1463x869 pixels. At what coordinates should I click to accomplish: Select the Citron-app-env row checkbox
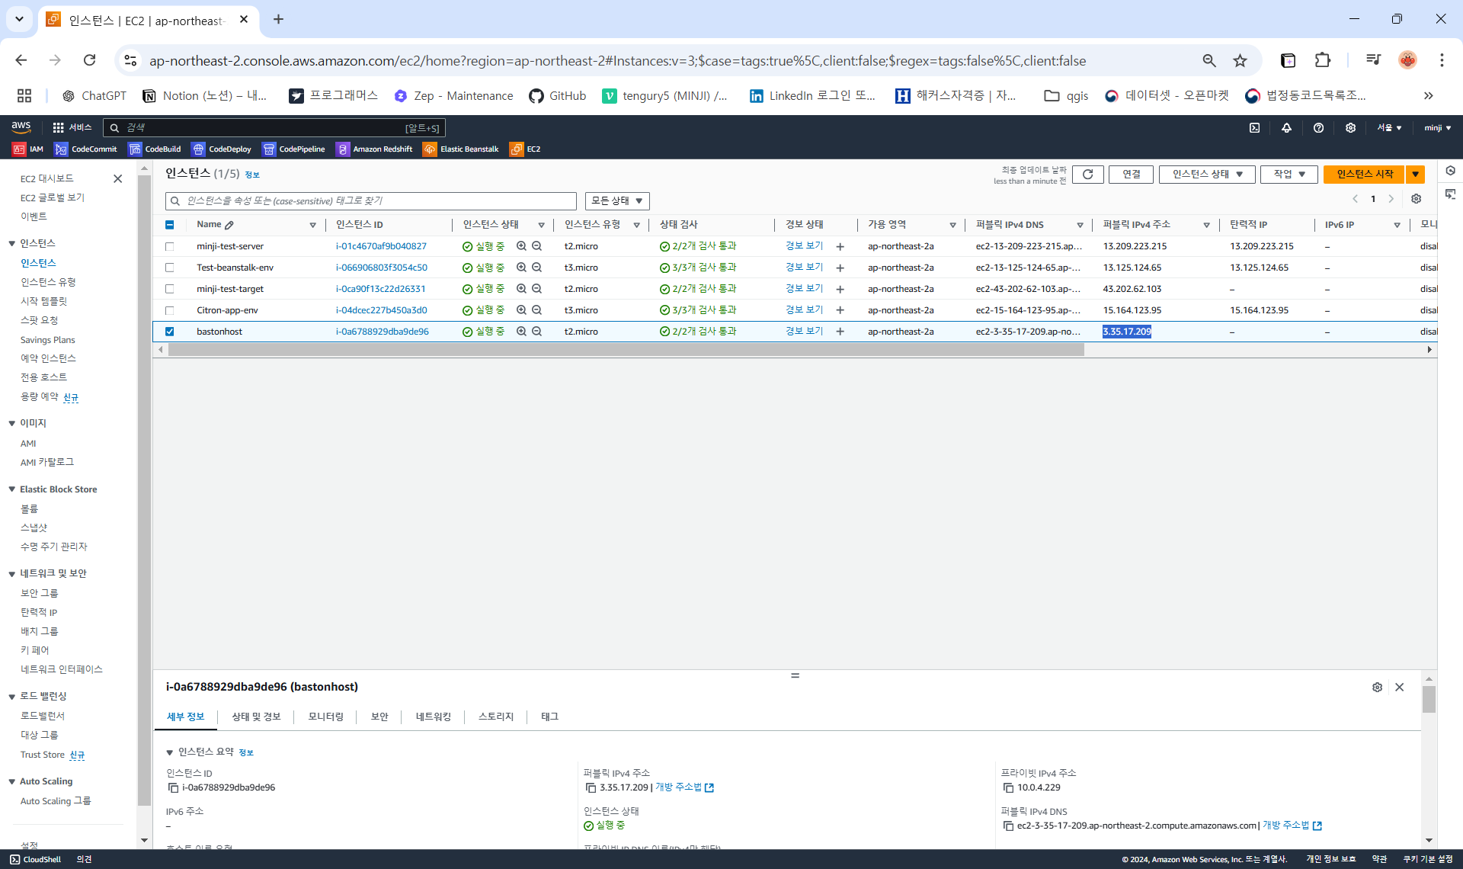coord(170,311)
